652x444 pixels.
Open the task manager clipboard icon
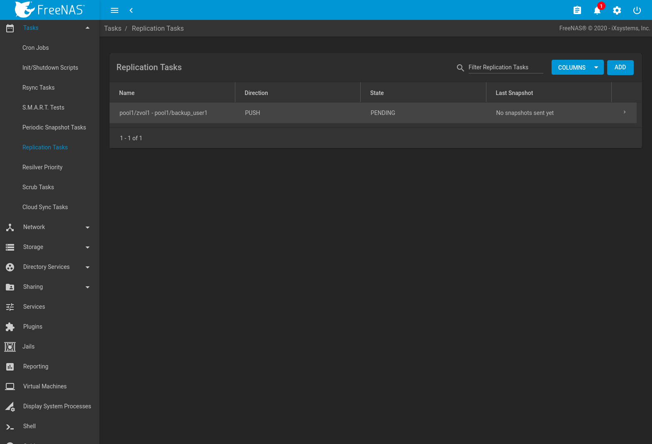(577, 10)
